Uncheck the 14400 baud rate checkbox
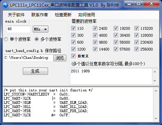Viewport: 162px width, 125px height. [95, 49]
